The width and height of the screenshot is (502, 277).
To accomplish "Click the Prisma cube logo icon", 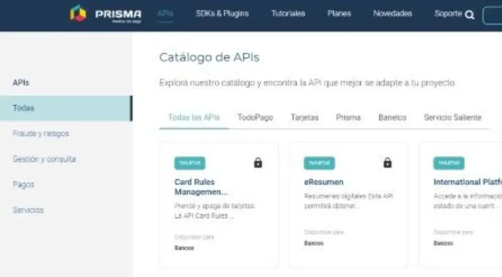I will click(78, 14).
